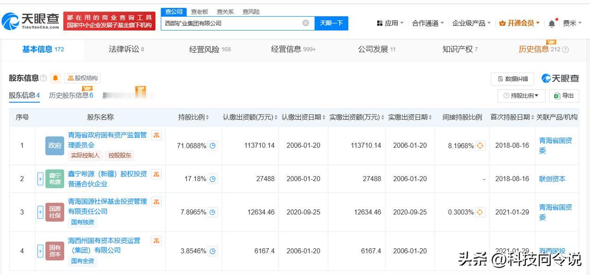This screenshot has width=590, height=275.
Task: Open help icon beside 股东信息 heading
Action: [x=43, y=78]
